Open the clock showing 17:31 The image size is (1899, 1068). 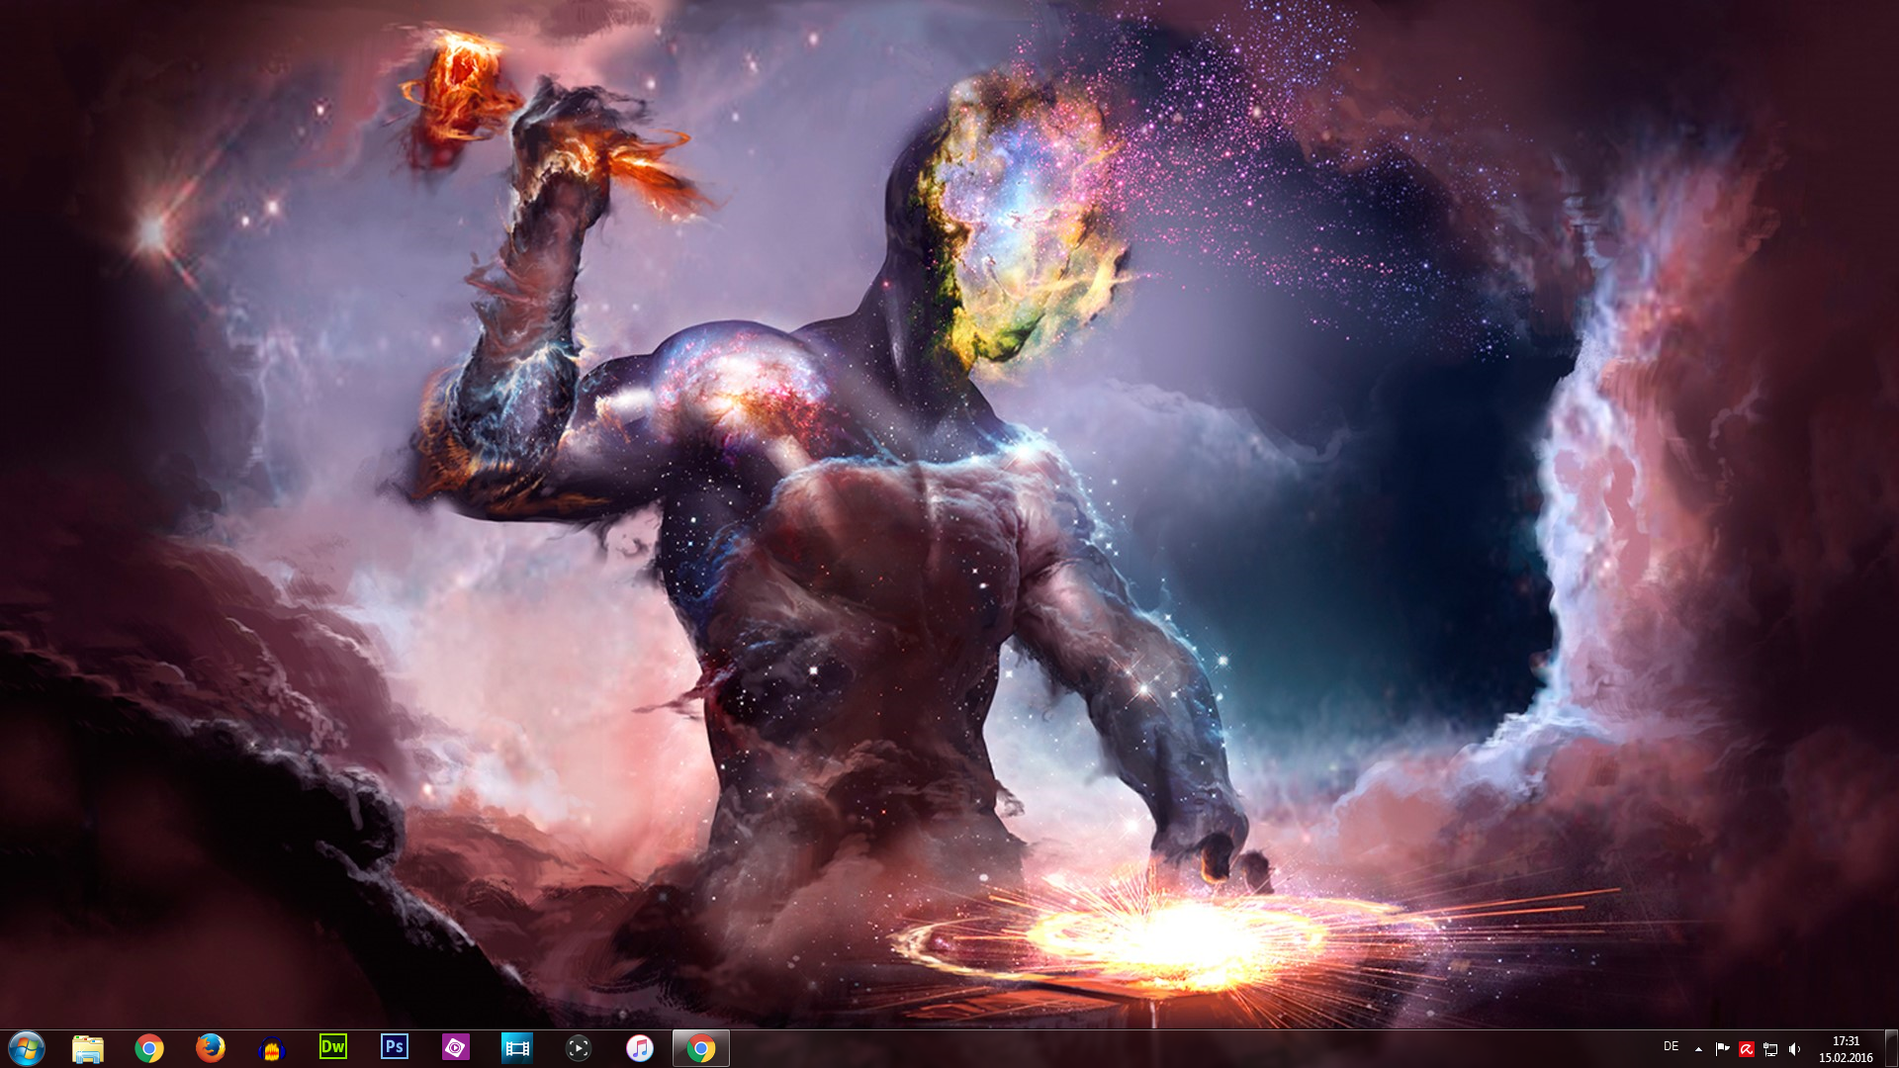[x=1846, y=1049]
